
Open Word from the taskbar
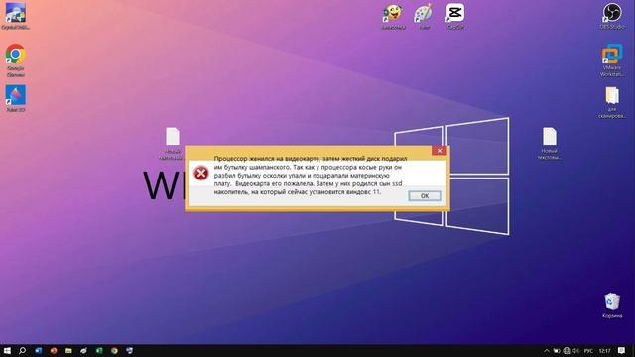point(38,350)
